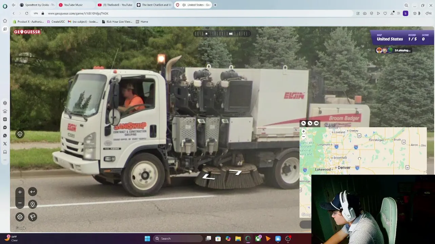Image resolution: width=435 pixels, height=244 pixels.
Task: Open the AI button in the toolbar
Action: point(429,13)
